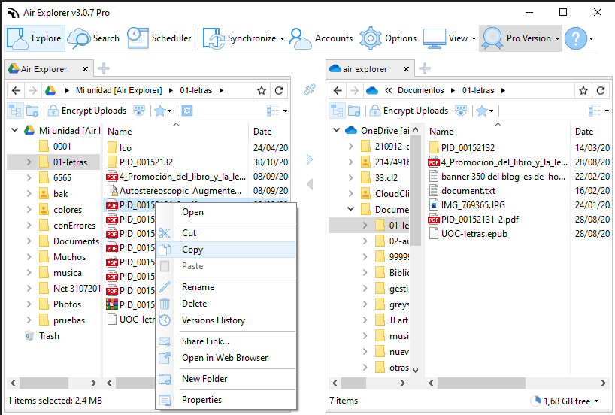Click the blue help question mark icon
The height and width of the screenshot is (415, 615).
coord(575,38)
